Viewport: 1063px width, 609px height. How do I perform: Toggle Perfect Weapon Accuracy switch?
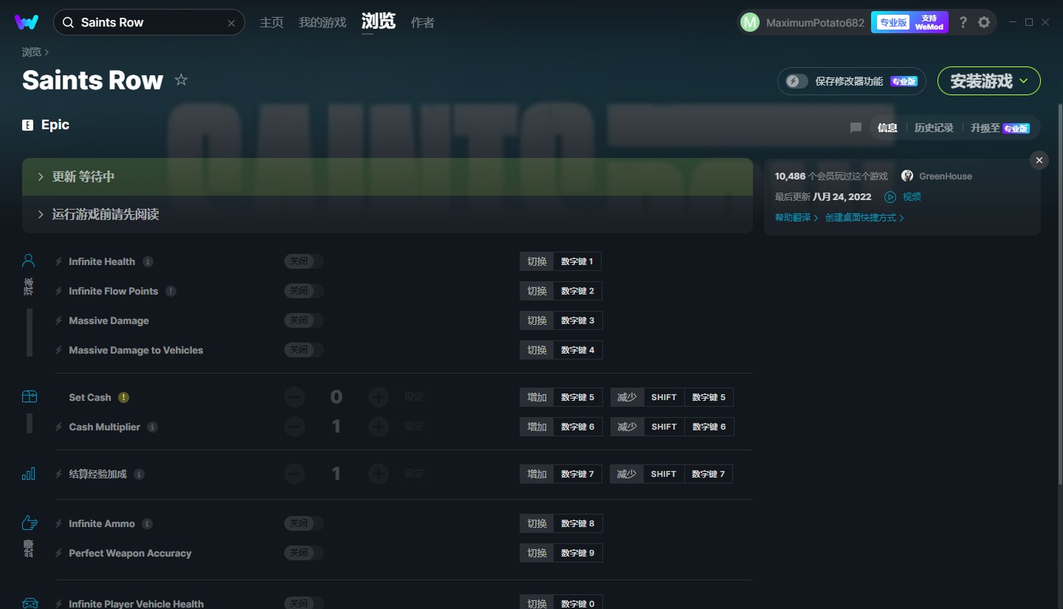[x=304, y=553]
